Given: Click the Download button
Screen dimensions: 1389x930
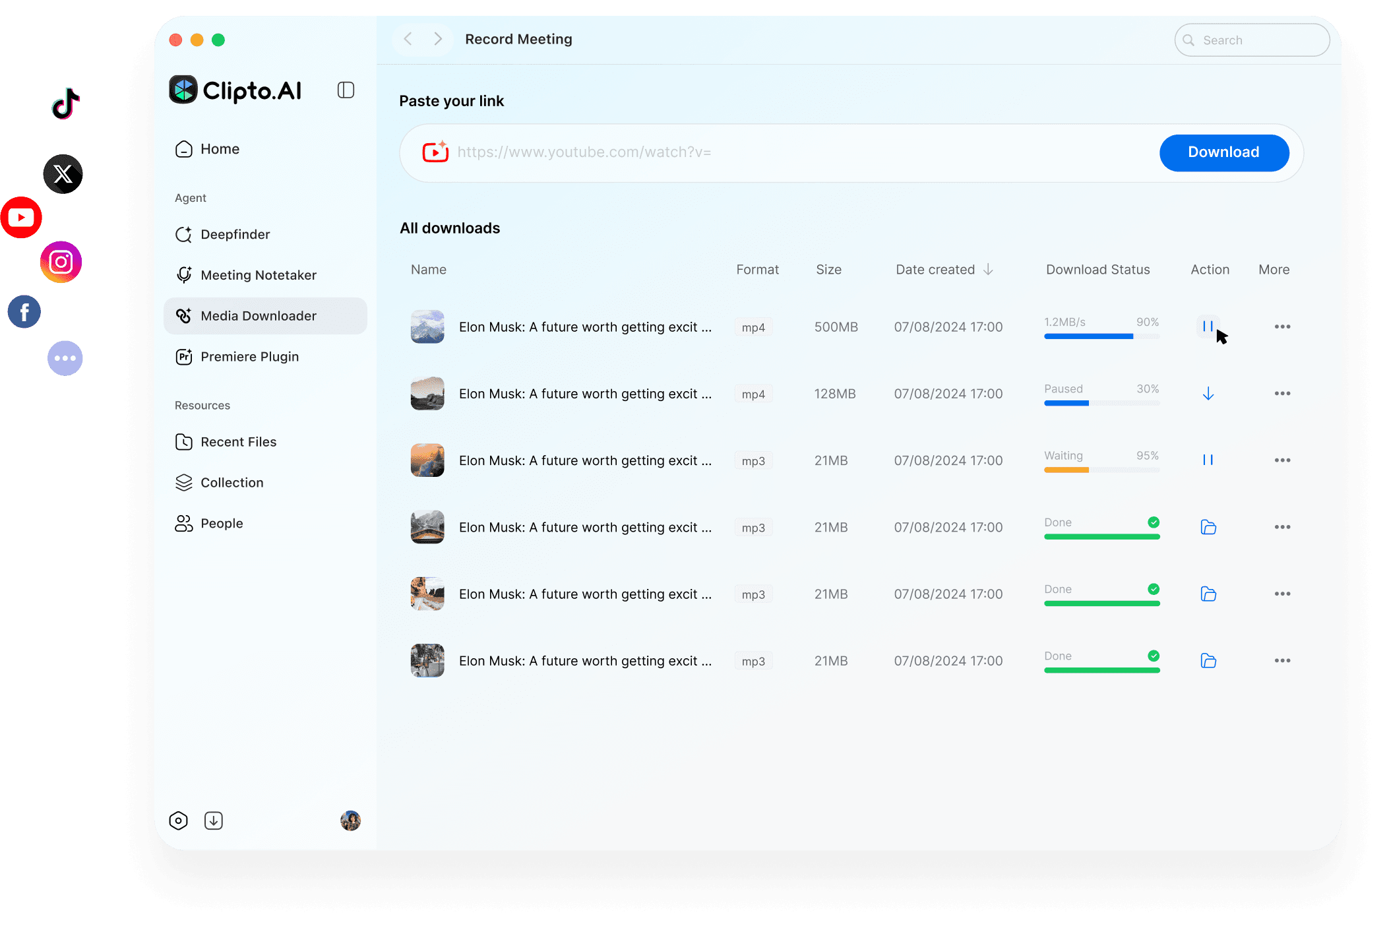Looking at the screenshot, I should coord(1223,152).
